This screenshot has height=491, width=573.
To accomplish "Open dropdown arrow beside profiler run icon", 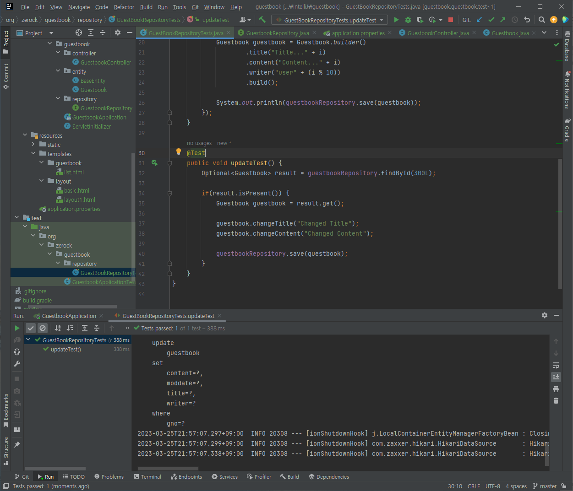I will click(x=441, y=20).
